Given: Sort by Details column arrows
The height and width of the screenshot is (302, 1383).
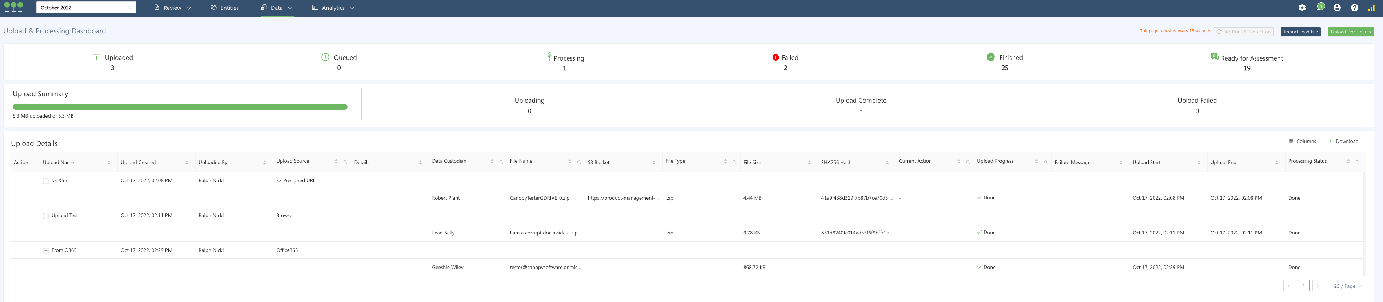Looking at the screenshot, I should click(420, 163).
